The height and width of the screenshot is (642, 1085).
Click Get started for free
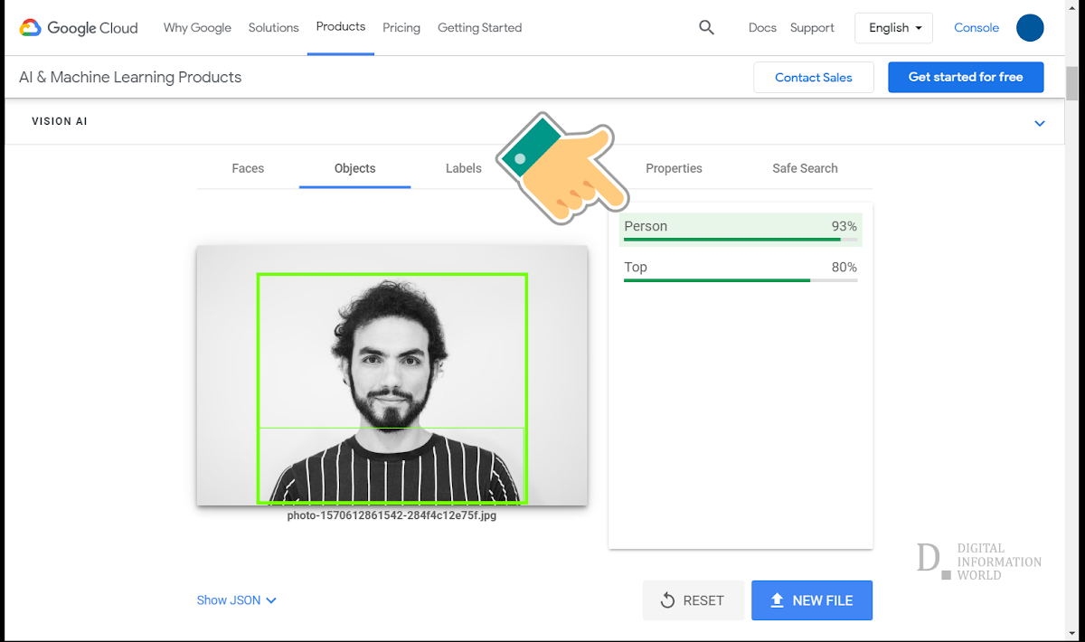tap(966, 78)
